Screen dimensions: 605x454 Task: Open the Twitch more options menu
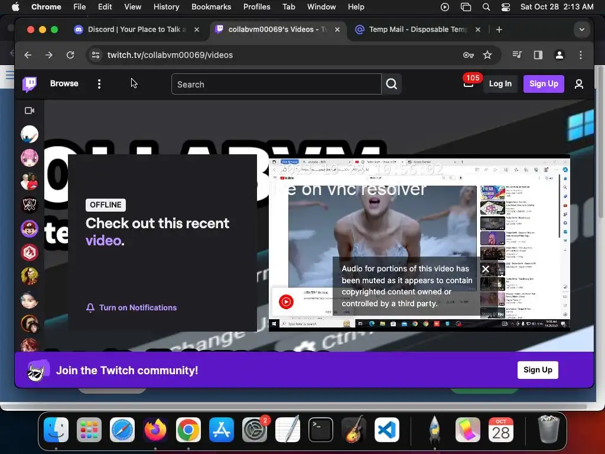pos(99,84)
